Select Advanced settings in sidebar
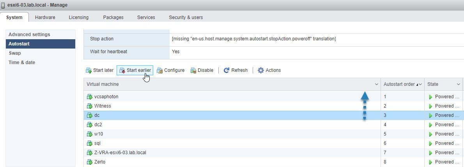 click(x=41, y=35)
